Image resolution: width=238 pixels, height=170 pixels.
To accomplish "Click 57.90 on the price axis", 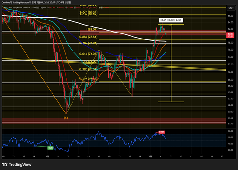I will tap(231, 124).
